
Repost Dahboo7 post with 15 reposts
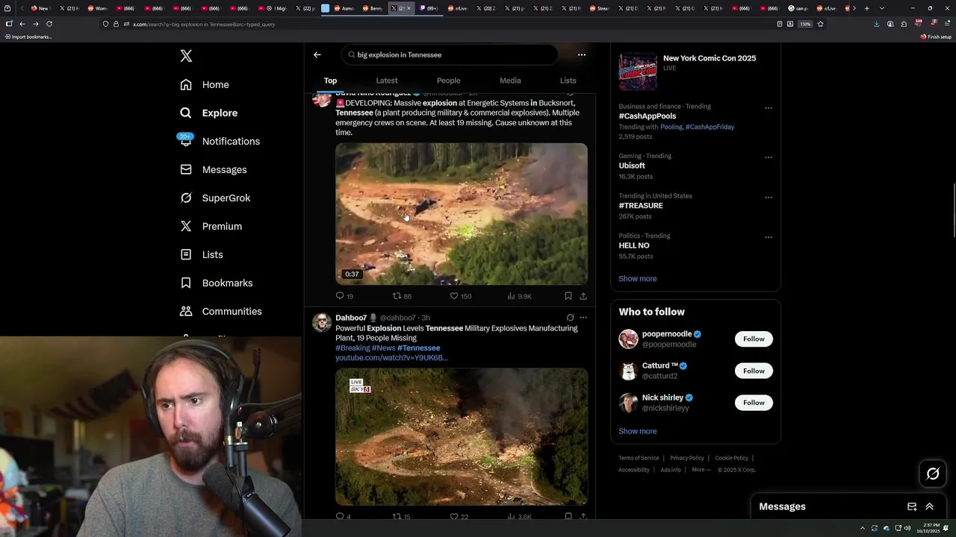click(402, 516)
